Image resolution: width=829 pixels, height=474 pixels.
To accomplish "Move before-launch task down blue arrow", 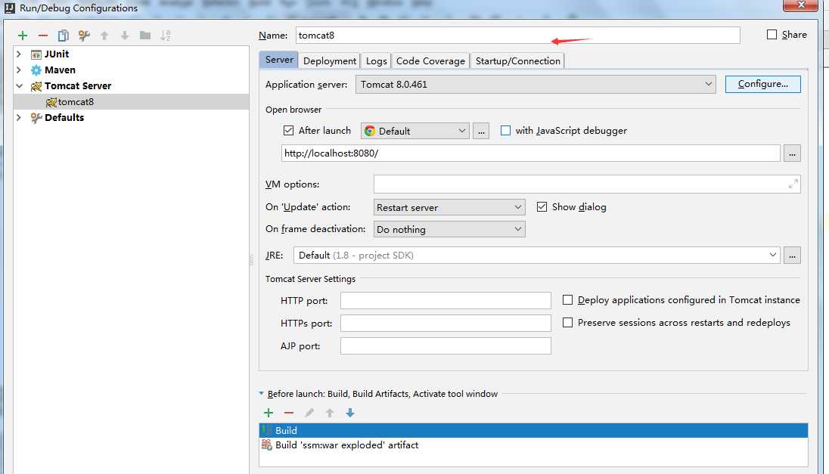I will point(350,413).
